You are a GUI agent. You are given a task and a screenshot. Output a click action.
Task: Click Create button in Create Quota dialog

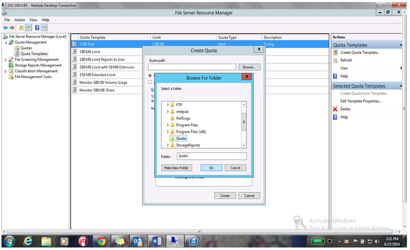pyautogui.click(x=225, y=195)
